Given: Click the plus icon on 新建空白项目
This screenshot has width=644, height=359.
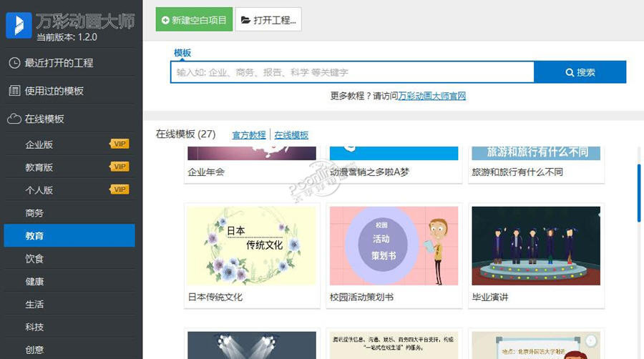Looking at the screenshot, I should (x=165, y=20).
